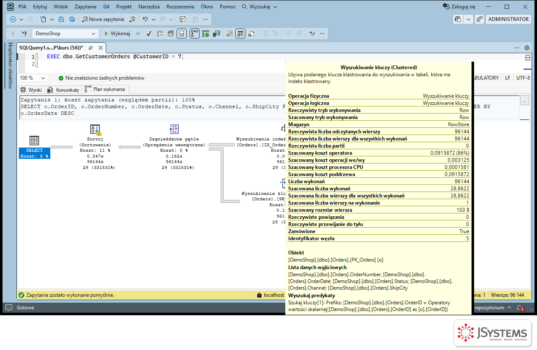Open the editor settings gear icon
Screen dimensions: 537x350
[x=527, y=48]
